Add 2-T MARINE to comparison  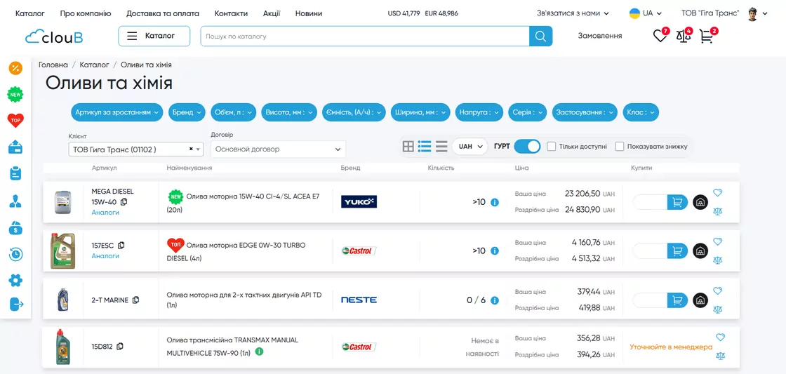click(x=718, y=309)
